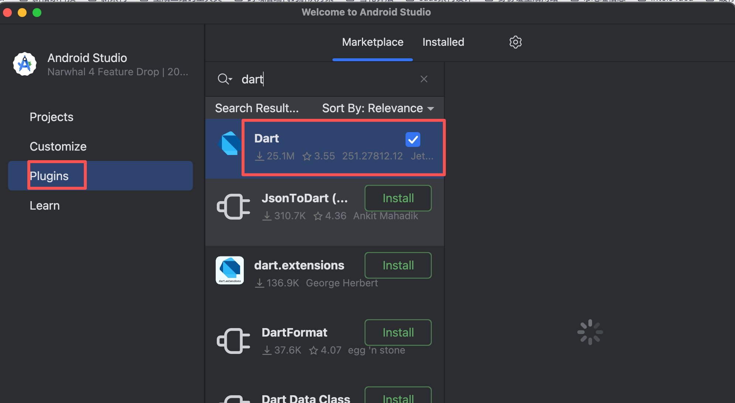This screenshot has width=735, height=403.
Task: Click the Android Studio logo
Action: click(25, 64)
